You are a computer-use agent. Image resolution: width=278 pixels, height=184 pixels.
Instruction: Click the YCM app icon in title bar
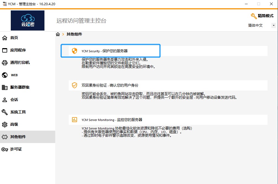point(5,4)
